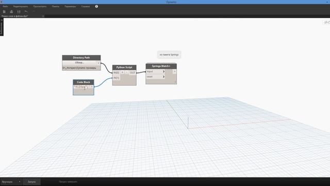Open the Пакеты menu
The image size is (330, 186).
pyautogui.click(x=56, y=7)
